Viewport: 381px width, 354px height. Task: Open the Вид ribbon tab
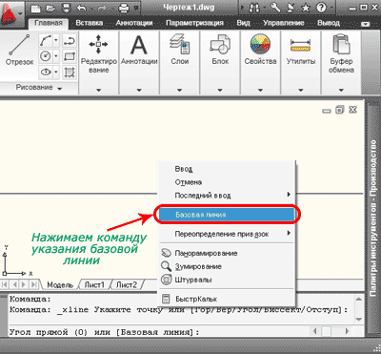[243, 23]
